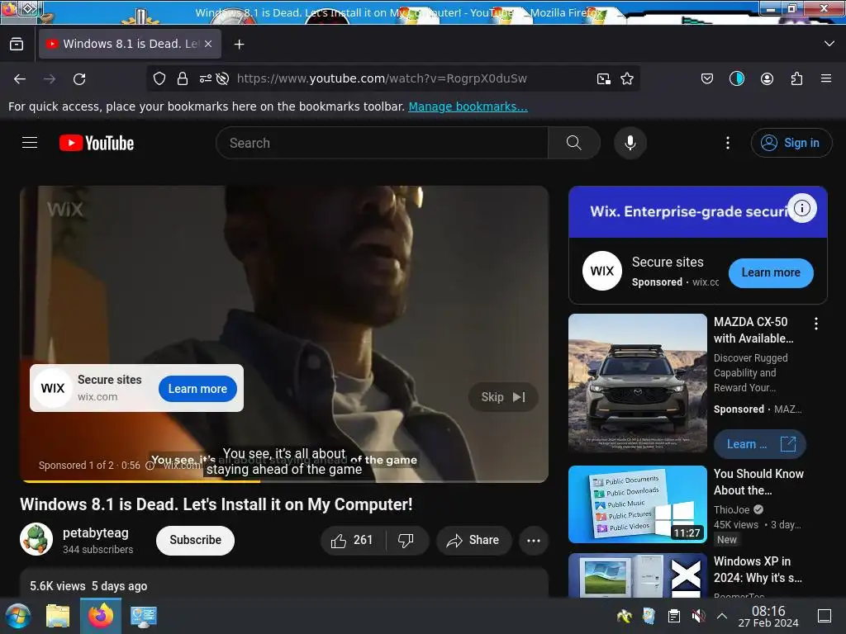Screen dimensions: 846x634
Task: Subscribe to petabyteag
Action: (195, 540)
